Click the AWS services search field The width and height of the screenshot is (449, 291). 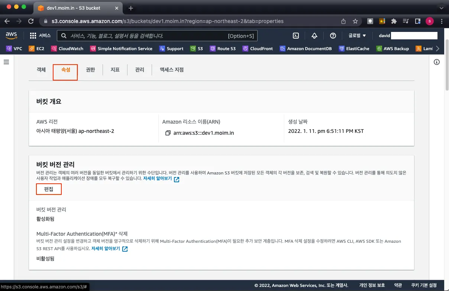(x=157, y=36)
